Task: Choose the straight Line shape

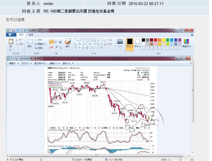Action: pyautogui.click(x=76, y=40)
